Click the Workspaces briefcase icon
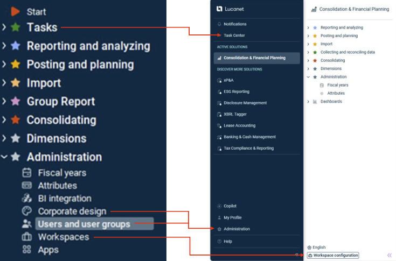Image resolution: width=396 pixels, height=261 pixels. pyautogui.click(x=27, y=237)
